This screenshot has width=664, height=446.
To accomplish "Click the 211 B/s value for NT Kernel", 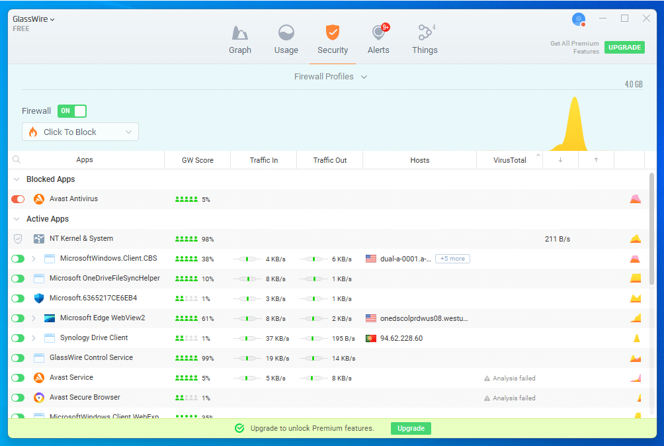I will [558, 239].
